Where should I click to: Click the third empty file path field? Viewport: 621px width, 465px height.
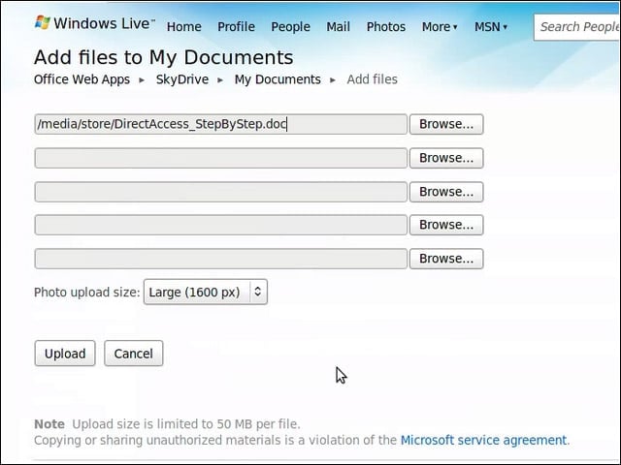(x=220, y=192)
